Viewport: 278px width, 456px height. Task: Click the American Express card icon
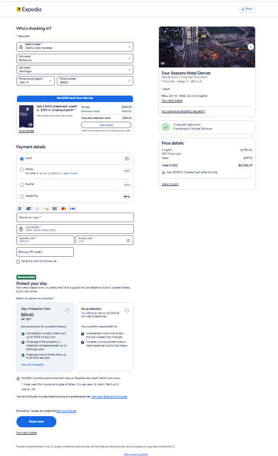coord(20,208)
